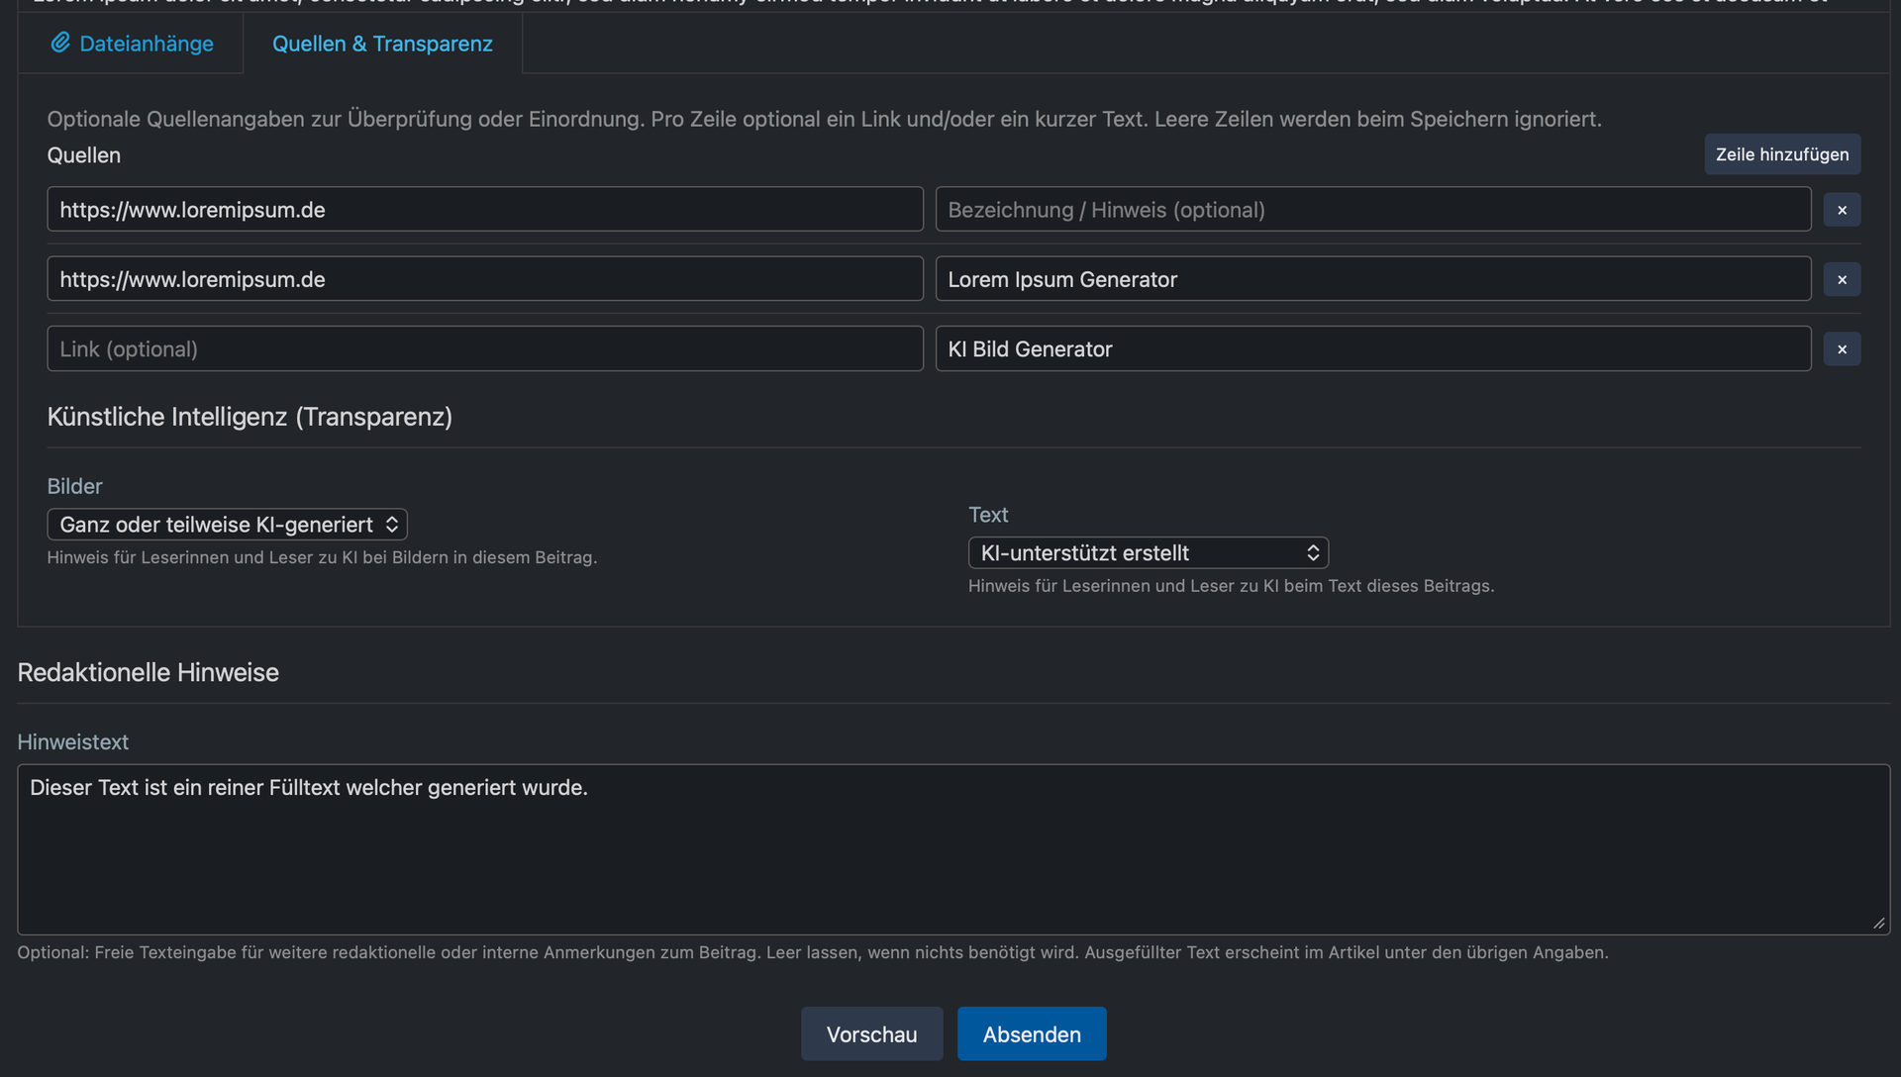
Task: Submit with the Absenden button
Action: pos(1031,1034)
